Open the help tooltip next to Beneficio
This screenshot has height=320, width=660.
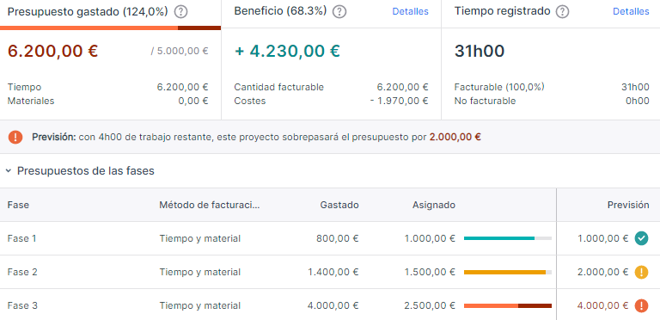339,12
